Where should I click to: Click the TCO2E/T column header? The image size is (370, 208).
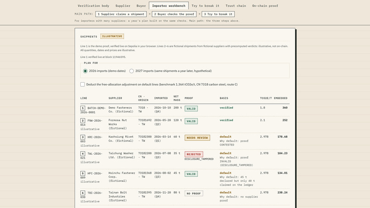pyautogui.click(x=266, y=98)
